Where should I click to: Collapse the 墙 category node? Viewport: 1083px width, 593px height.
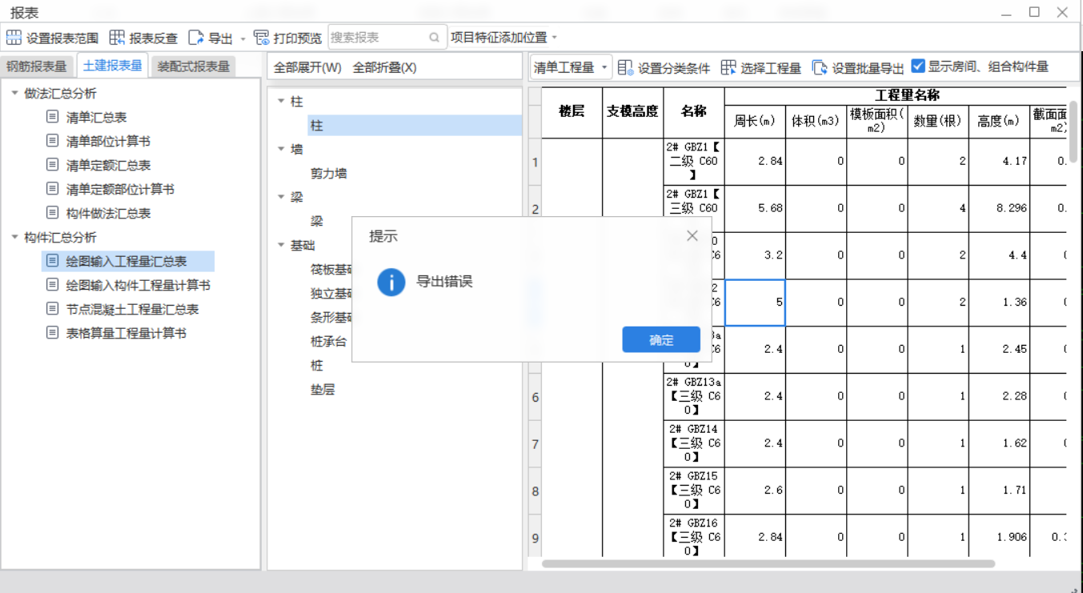click(x=281, y=150)
